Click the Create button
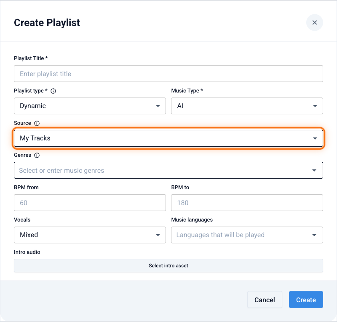 [306, 300]
